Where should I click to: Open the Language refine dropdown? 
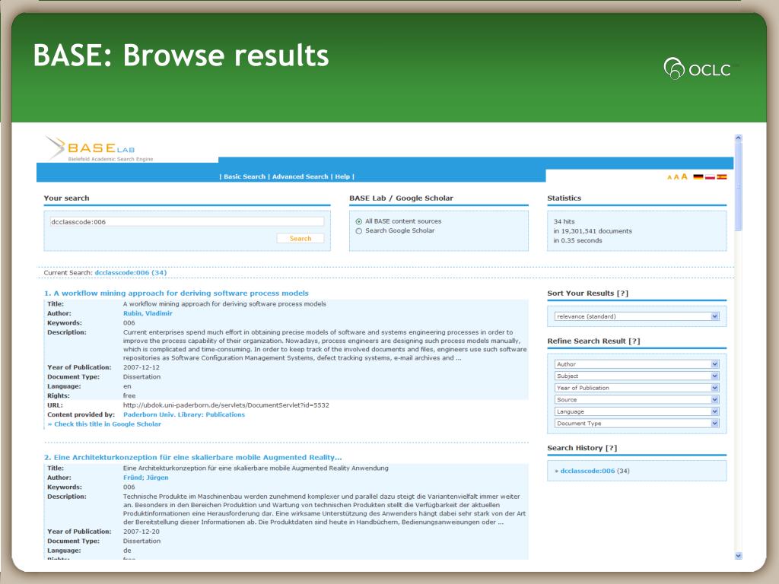click(637, 411)
